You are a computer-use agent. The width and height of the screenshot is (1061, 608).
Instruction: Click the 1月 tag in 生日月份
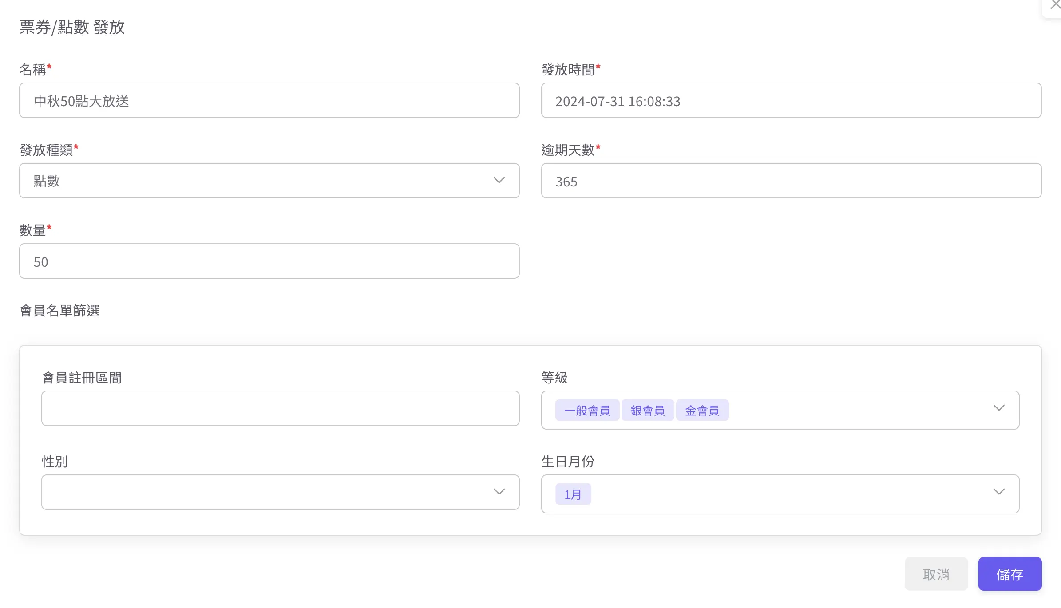[x=573, y=494]
